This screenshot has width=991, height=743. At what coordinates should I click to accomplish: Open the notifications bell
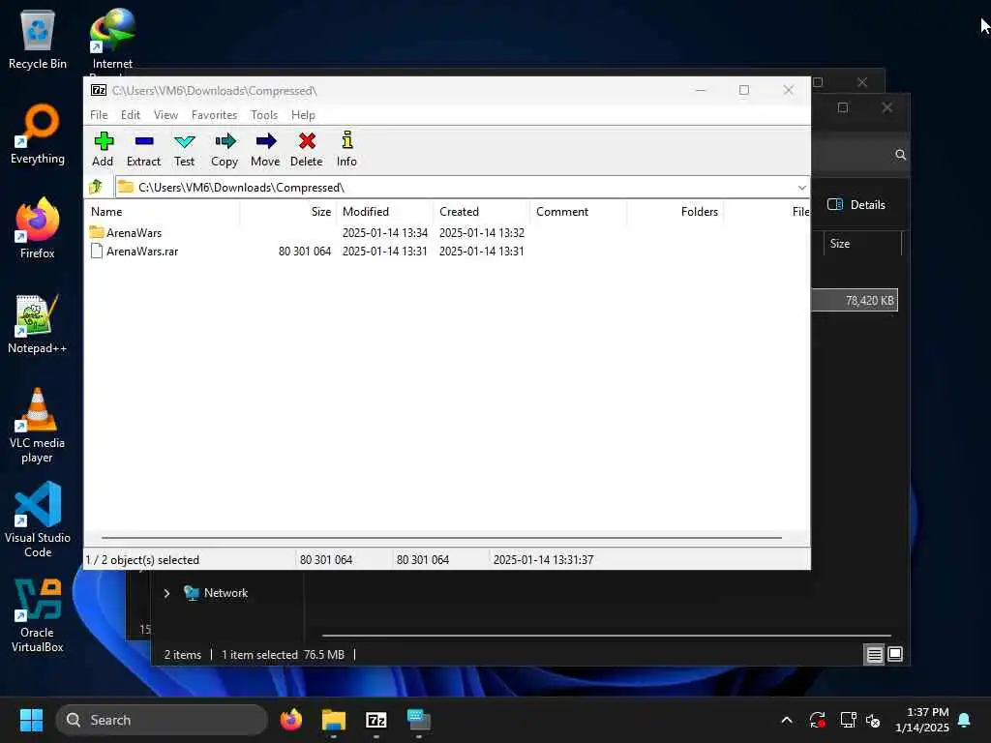[x=965, y=720]
